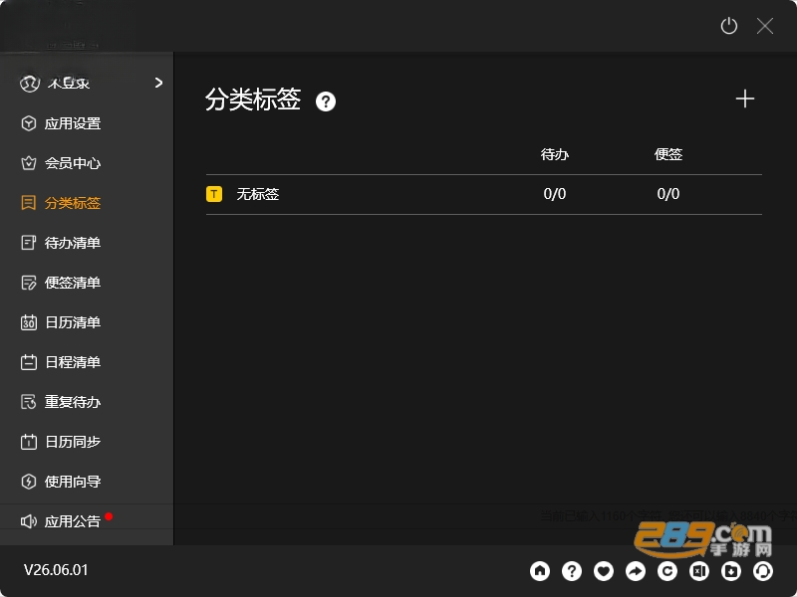Close the settings window
This screenshot has height=597, width=797.
[764, 26]
